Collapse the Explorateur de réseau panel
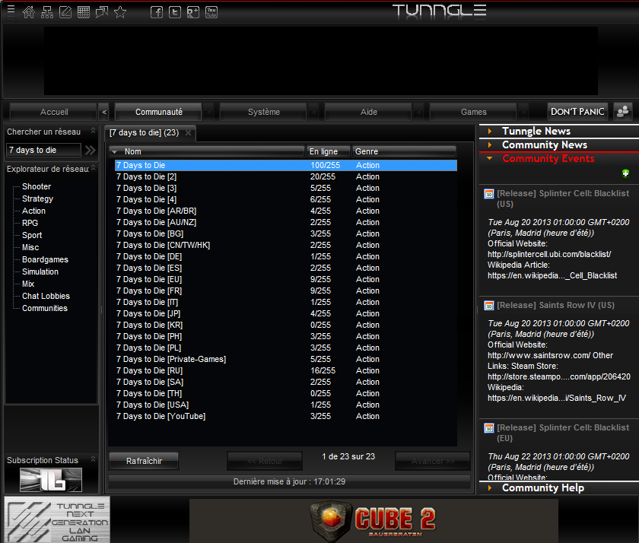This screenshot has height=543, width=639. [93, 168]
